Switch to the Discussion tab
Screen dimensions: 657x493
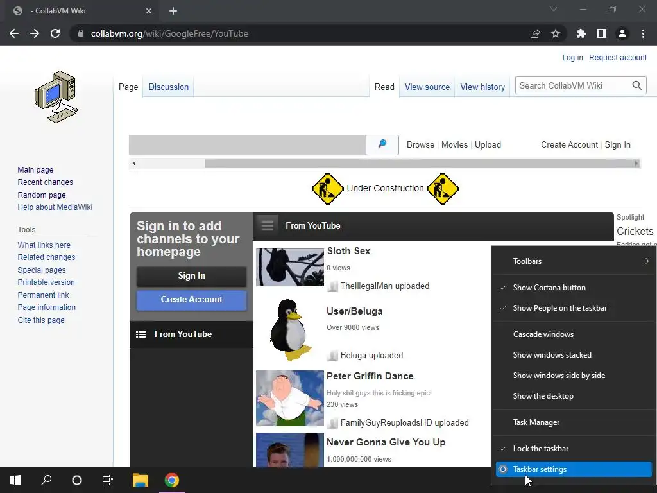click(x=169, y=87)
